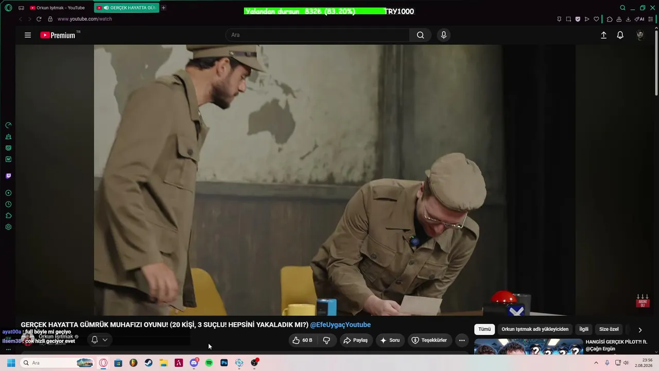Open the Opera GX menu logo
This screenshot has width=659, height=371.
click(8, 8)
